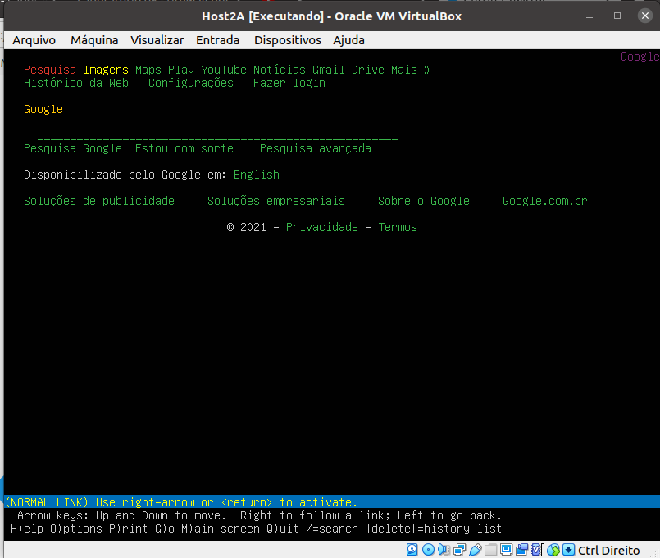Click the hard disk activity status icon
This screenshot has width=660, height=558.
pyautogui.click(x=412, y=550)
